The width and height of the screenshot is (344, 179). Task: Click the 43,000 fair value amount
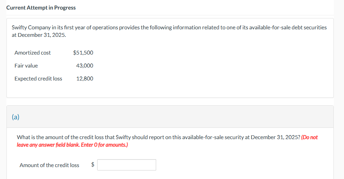85,65
